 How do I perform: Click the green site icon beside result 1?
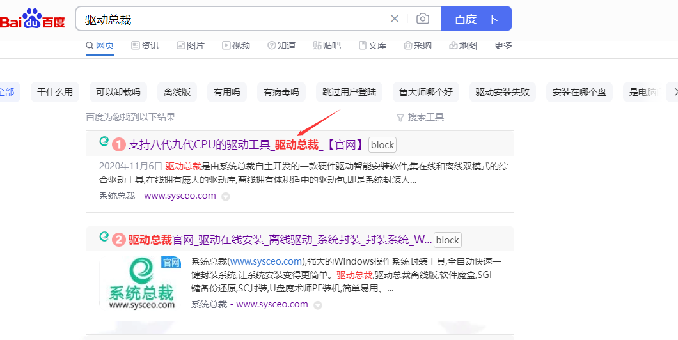click(x=104, y=142)
